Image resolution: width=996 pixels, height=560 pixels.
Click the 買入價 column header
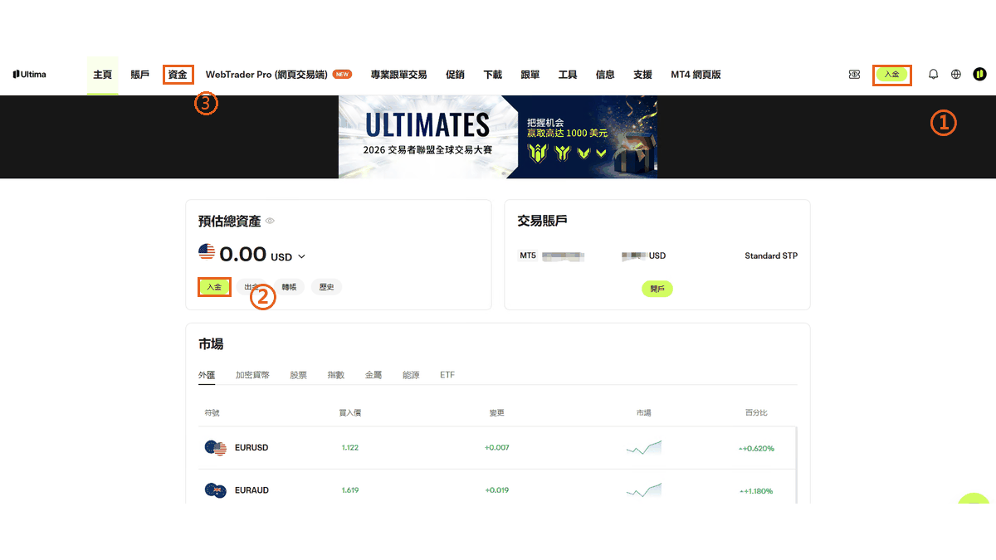pos(350,412)
